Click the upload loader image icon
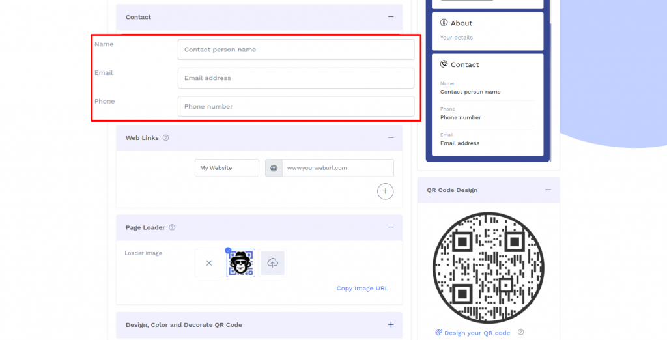The width and height of the screenshot is (667, 340). 272,263
